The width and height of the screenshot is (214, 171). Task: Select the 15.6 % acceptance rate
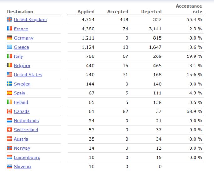[x=195, y=75]
